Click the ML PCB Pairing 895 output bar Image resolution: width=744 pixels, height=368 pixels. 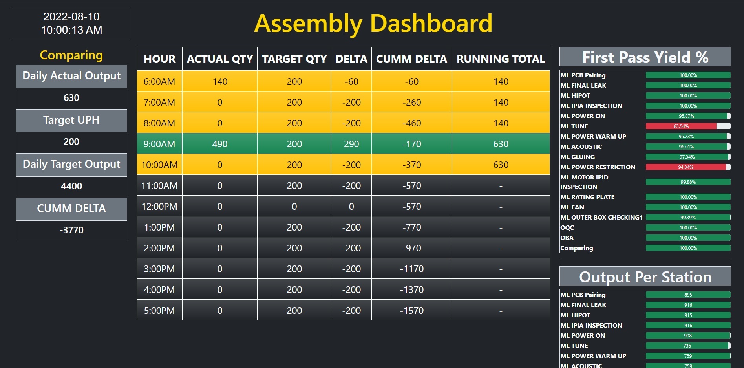(x=688, y=295)
